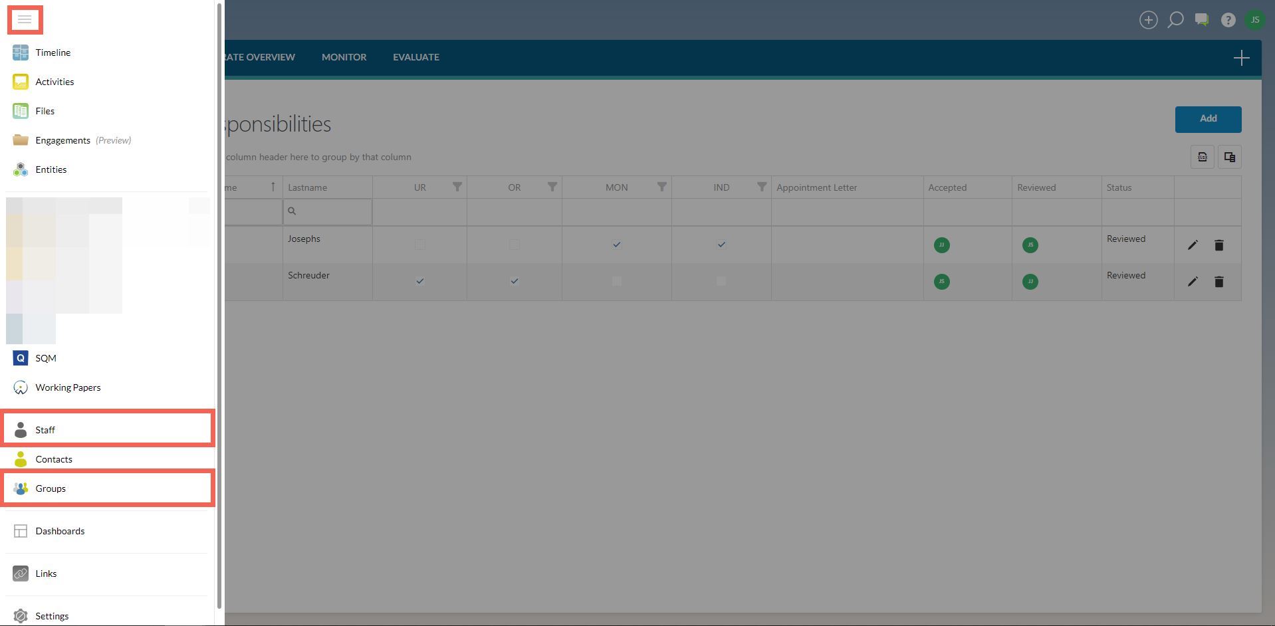
Task: Toggle IND checkbox for Schreuder
Action: point(721,281)
